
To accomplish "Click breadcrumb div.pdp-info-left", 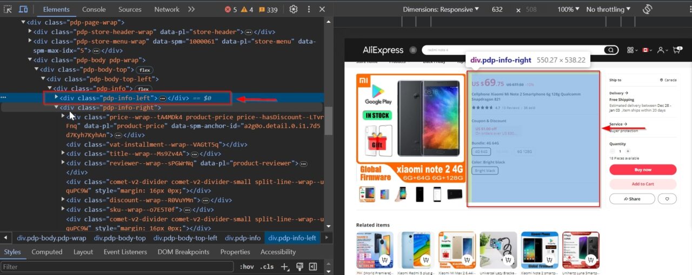I will pos(292,238).
